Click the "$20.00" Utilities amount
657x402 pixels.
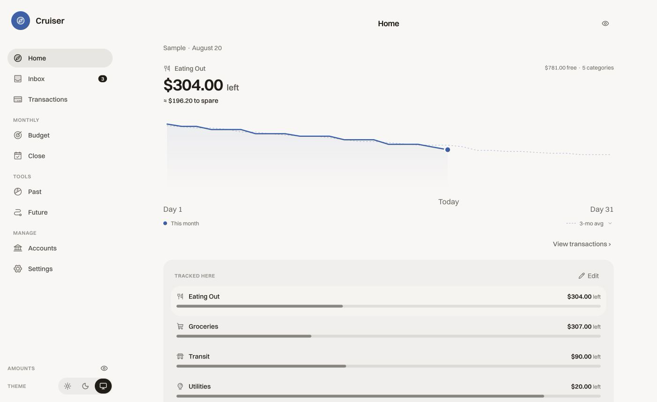tap(581, 387)
